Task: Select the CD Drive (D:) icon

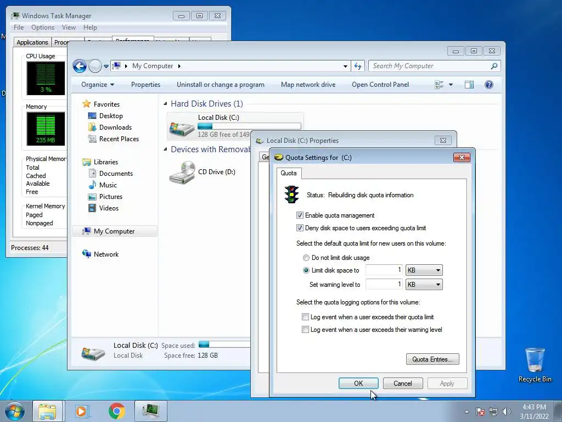Action: pyautogui.click(x=182, y=173)
